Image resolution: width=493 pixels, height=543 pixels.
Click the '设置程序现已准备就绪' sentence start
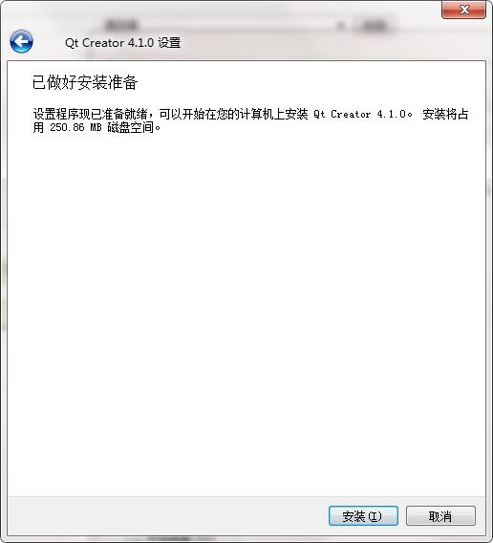[91, 114]
